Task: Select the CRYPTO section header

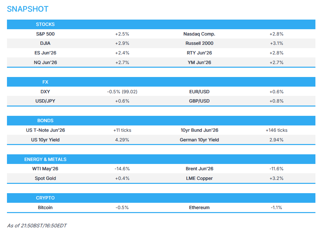Action: pyautogui.click(x=45, y=198)
